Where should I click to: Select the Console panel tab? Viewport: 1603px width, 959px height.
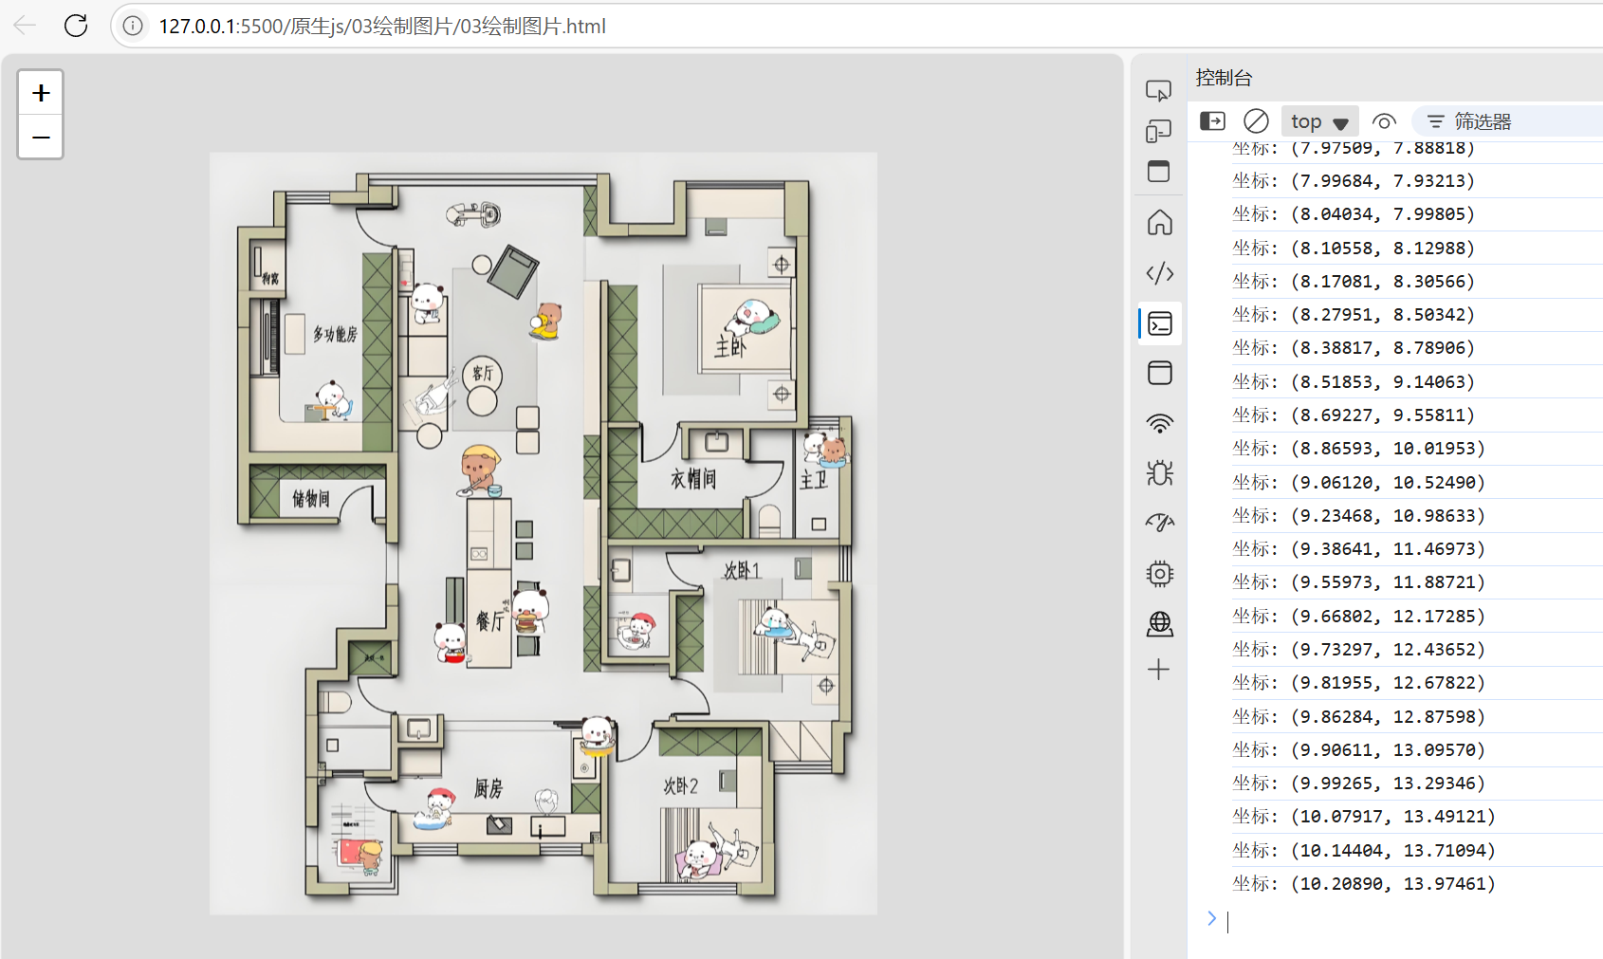click(1159, 323)
